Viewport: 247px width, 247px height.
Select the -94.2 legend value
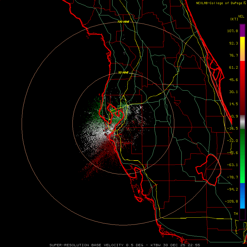point(232,189)
